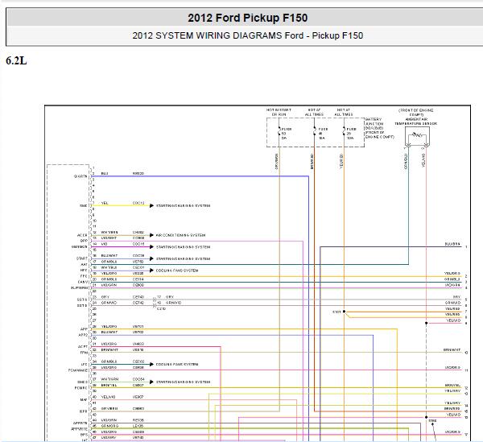Click "COOLING FANS SYSTEM" reference next to the HFC wire
Viewport: 483px width, 442px height.
point(177,271)
